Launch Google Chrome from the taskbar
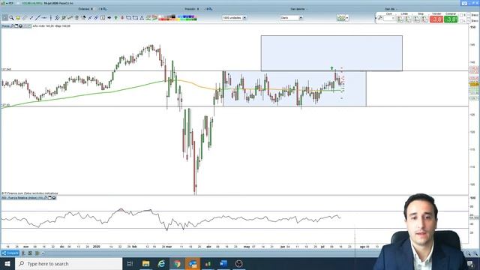Image resolution: width=480 pixels, height=270 pixels. [177, 263]
